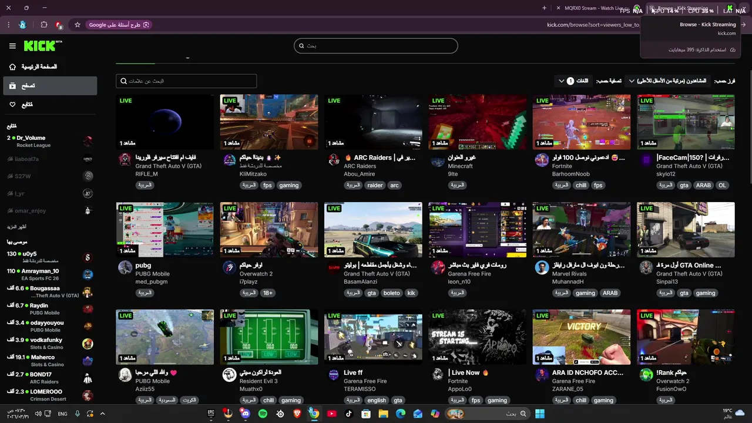Click the i7playz channel avatar
Image resolution: width=752 pixels, height=423 pixels.
coord(229,267)
